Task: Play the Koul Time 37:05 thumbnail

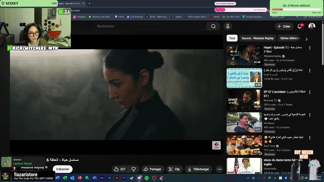Action: pos(244,145)
